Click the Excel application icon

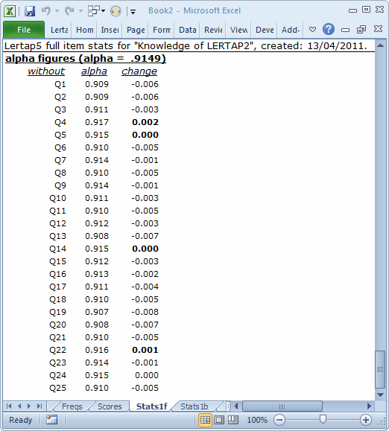point(10,11)
